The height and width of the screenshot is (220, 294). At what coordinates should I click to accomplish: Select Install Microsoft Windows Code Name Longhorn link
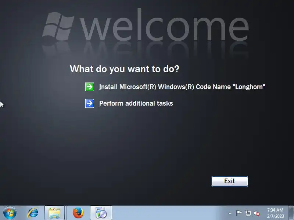click(182, 87)
